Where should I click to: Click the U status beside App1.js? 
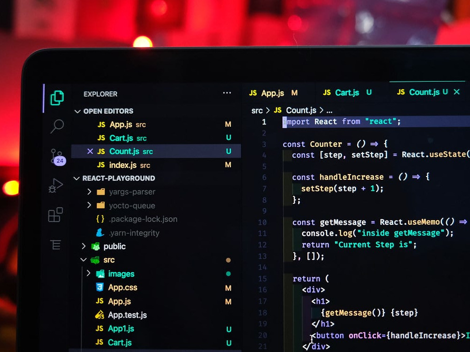[x=229, y=329]
